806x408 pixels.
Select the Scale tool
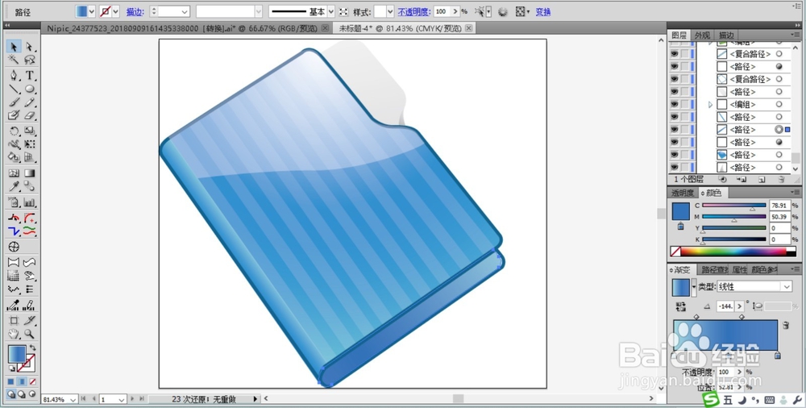pyautogui.click(x=30, y=131)
